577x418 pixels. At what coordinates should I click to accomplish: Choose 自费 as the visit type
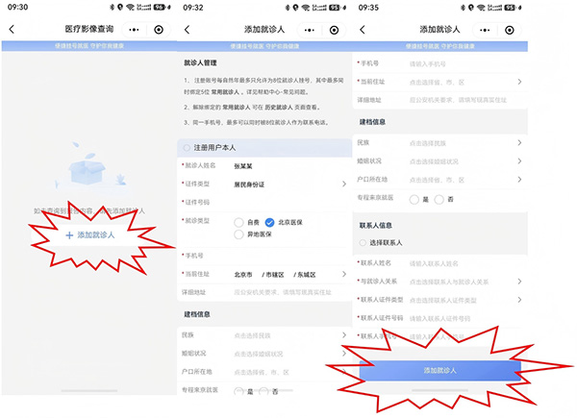[238, 222]
